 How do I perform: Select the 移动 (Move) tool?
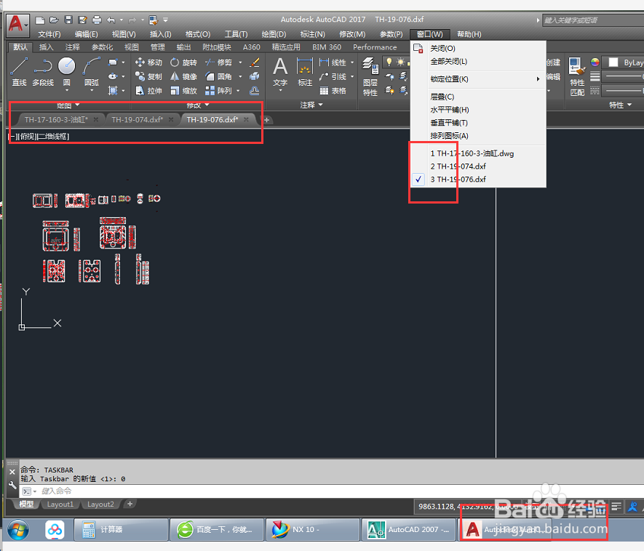(x=148, y=63)
